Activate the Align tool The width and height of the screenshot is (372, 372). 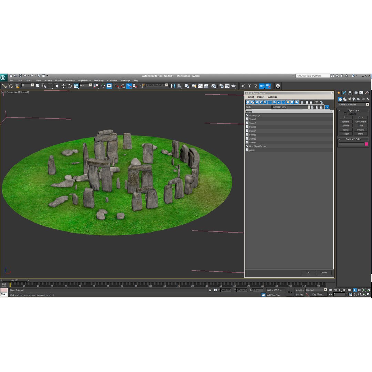[179, 86]
